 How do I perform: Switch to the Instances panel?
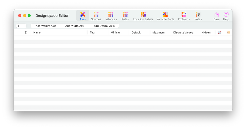point(111,16)
